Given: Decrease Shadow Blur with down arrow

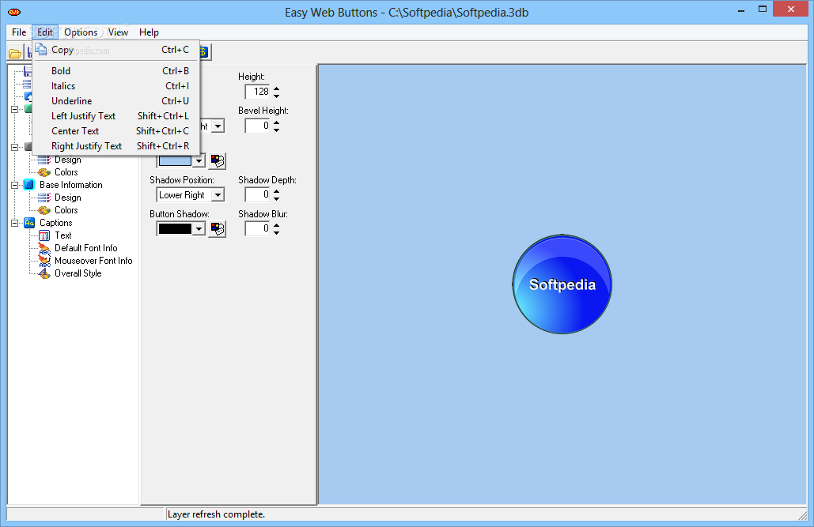Looking at the screenshot, I should [x=276, y=232].
